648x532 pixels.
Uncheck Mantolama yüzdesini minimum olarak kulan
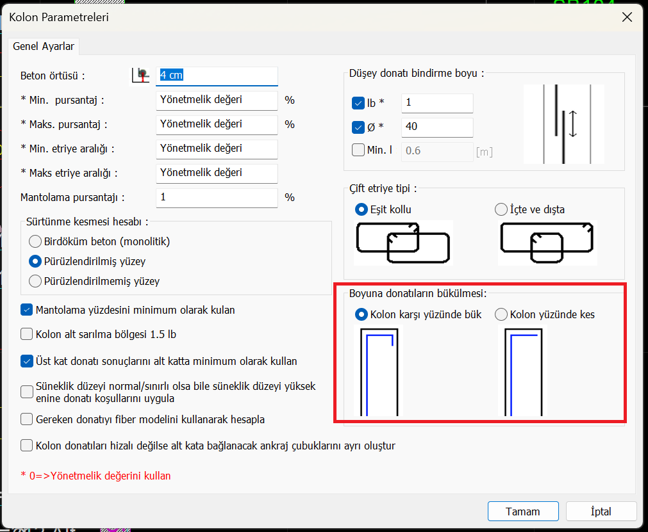[27, 310]
